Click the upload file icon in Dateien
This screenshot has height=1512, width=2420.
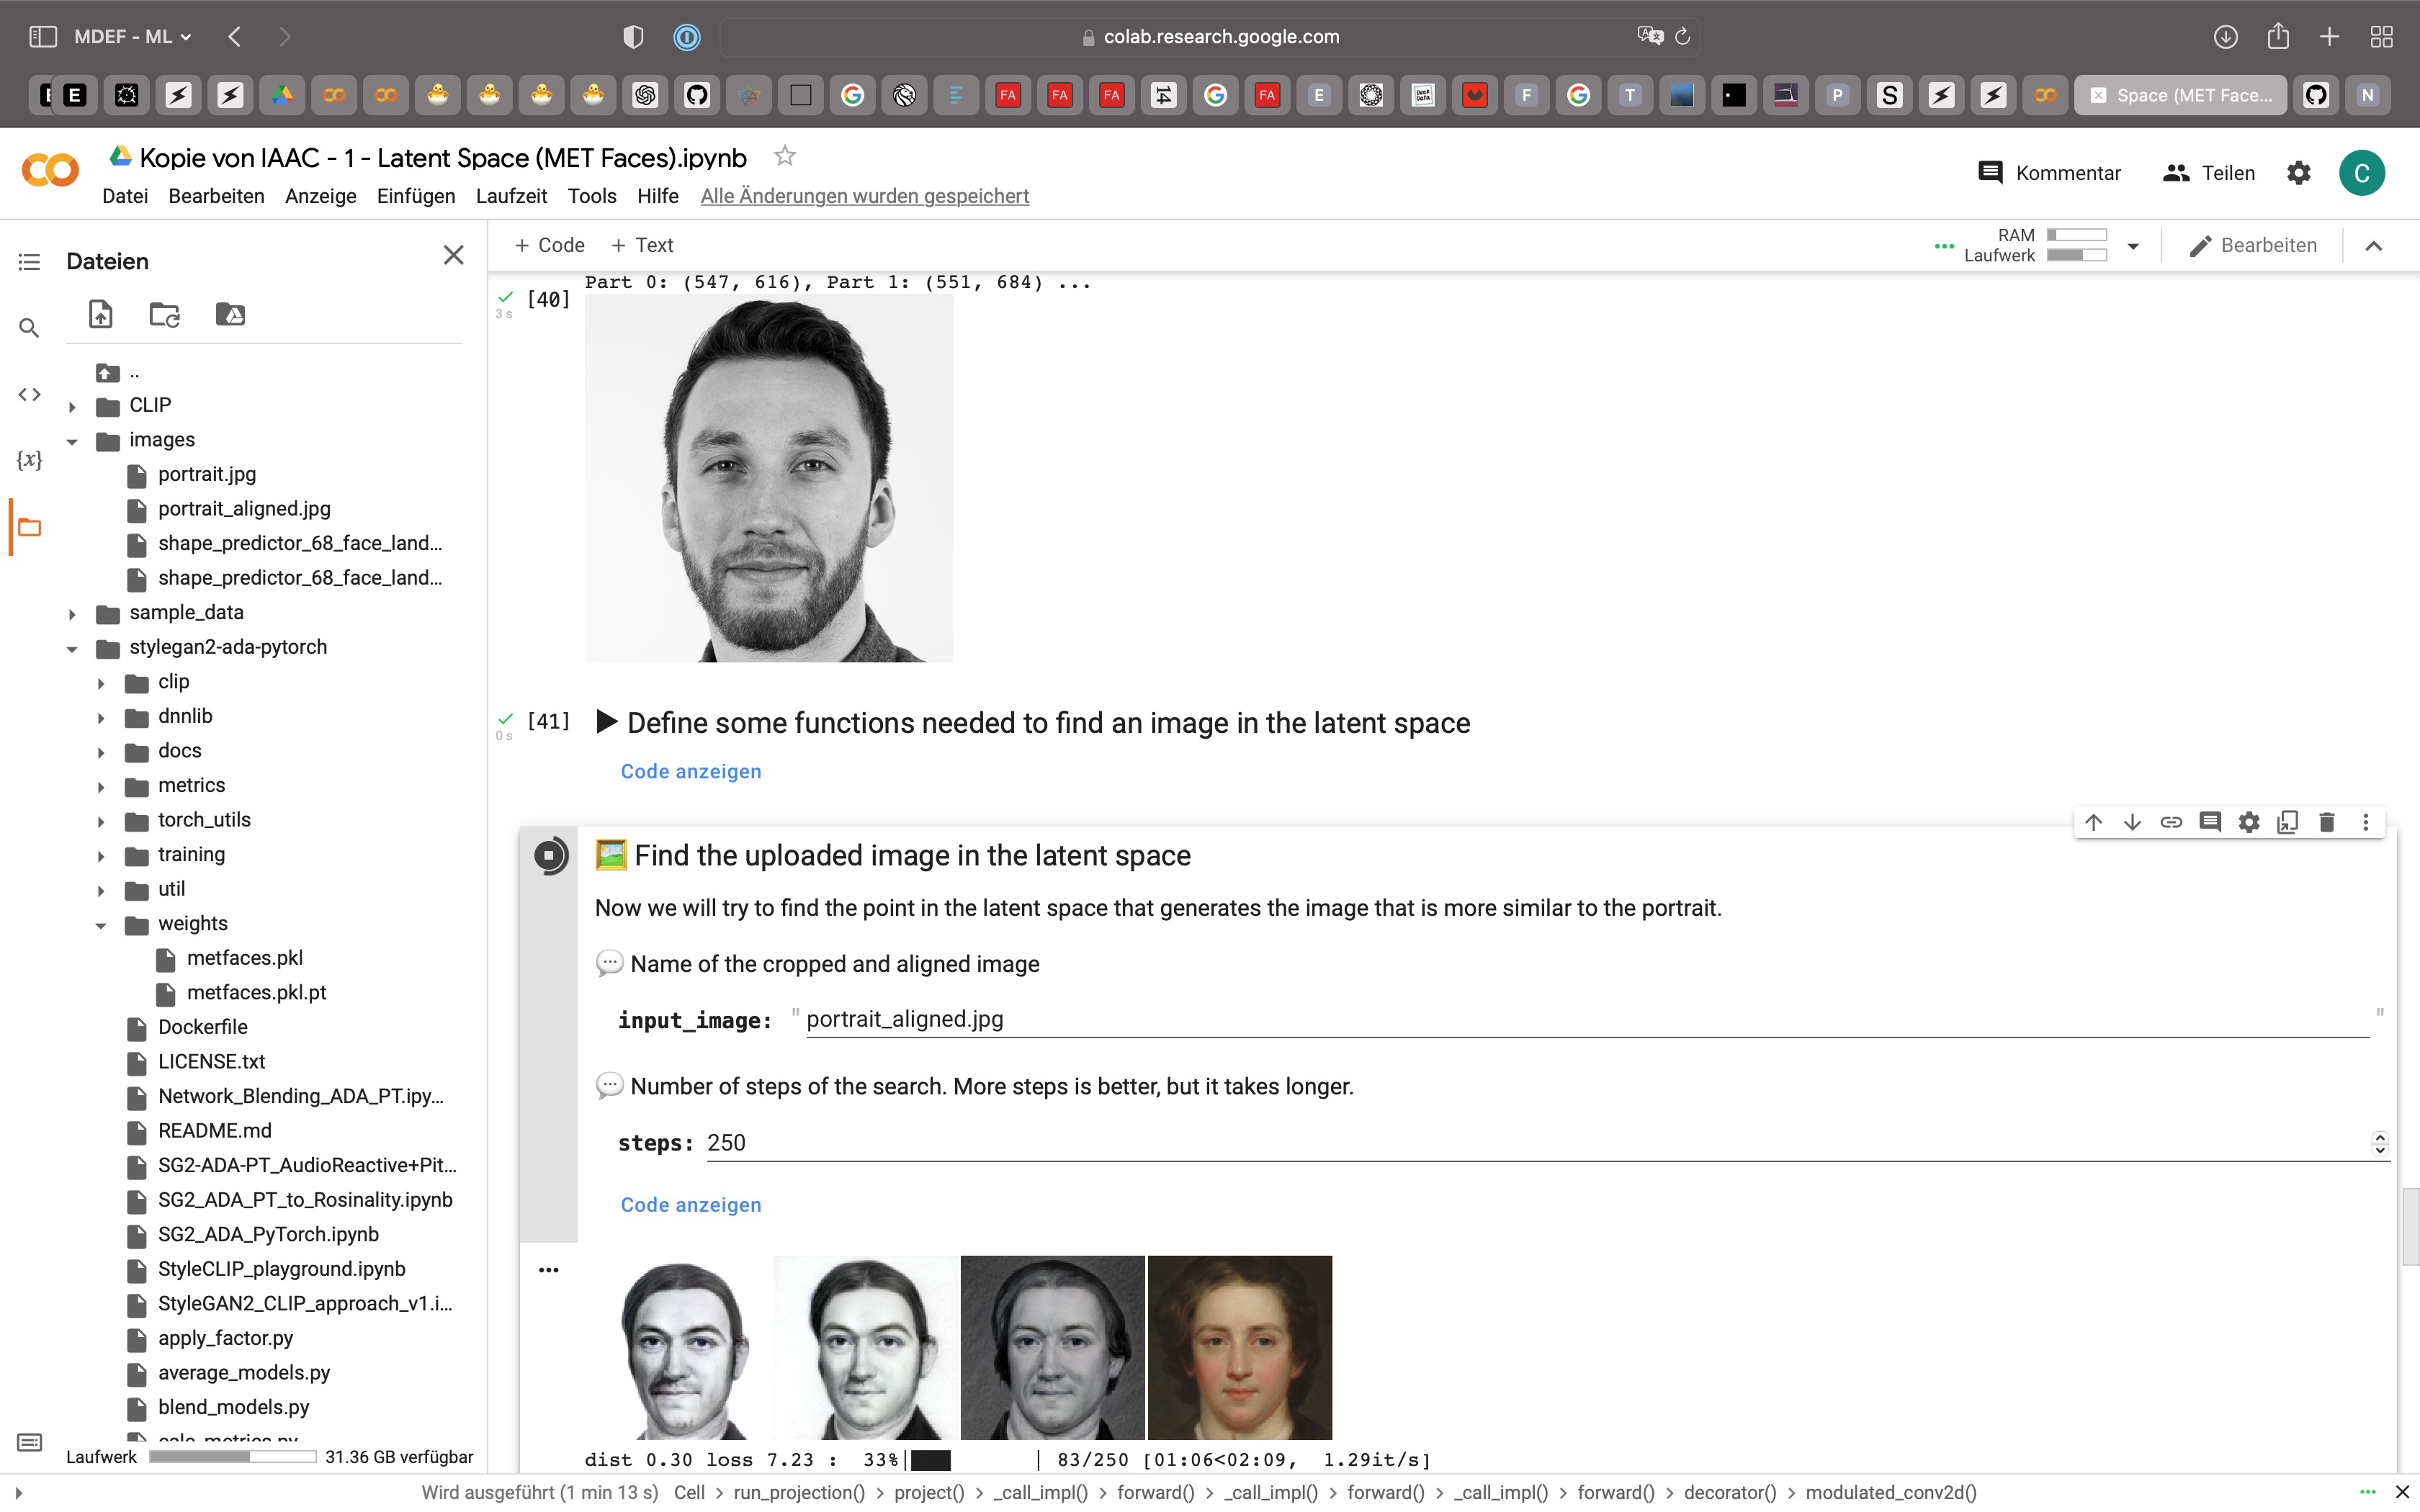pos(101,314)
